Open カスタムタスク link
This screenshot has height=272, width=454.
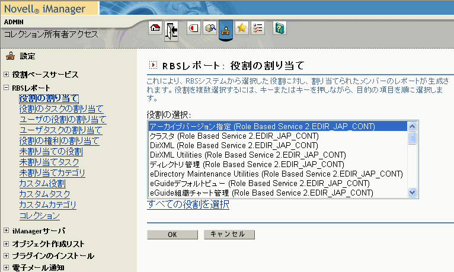[x=44, y=194]
